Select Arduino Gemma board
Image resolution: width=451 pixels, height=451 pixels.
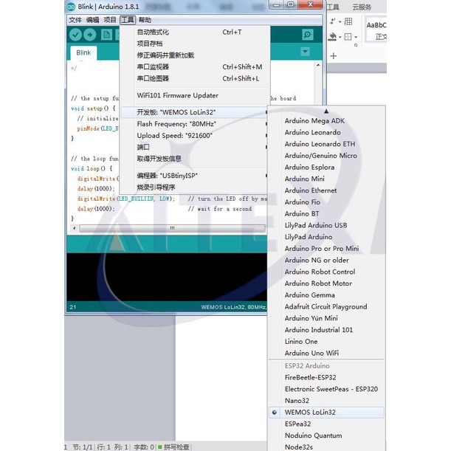coord(326,295)
